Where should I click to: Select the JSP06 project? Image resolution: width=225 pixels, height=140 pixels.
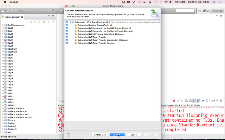[10, 105]
